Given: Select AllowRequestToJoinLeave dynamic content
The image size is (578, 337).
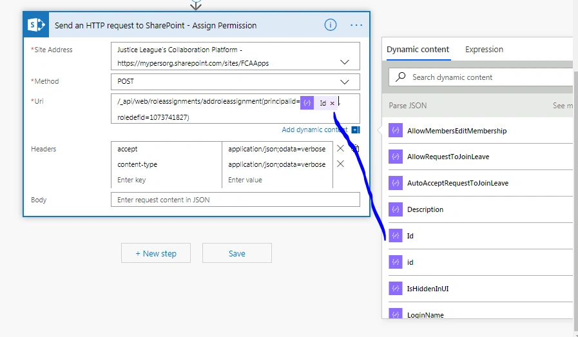Looking at the screenshot, I should point(481,157).
